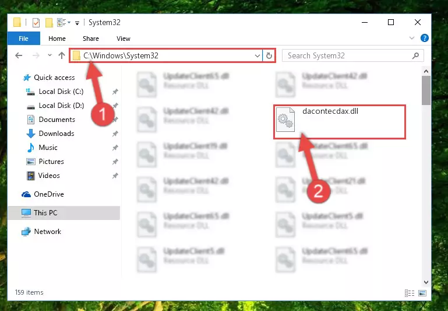
Task: Switch to Details view icon in status bar
Action: [410, 293]
